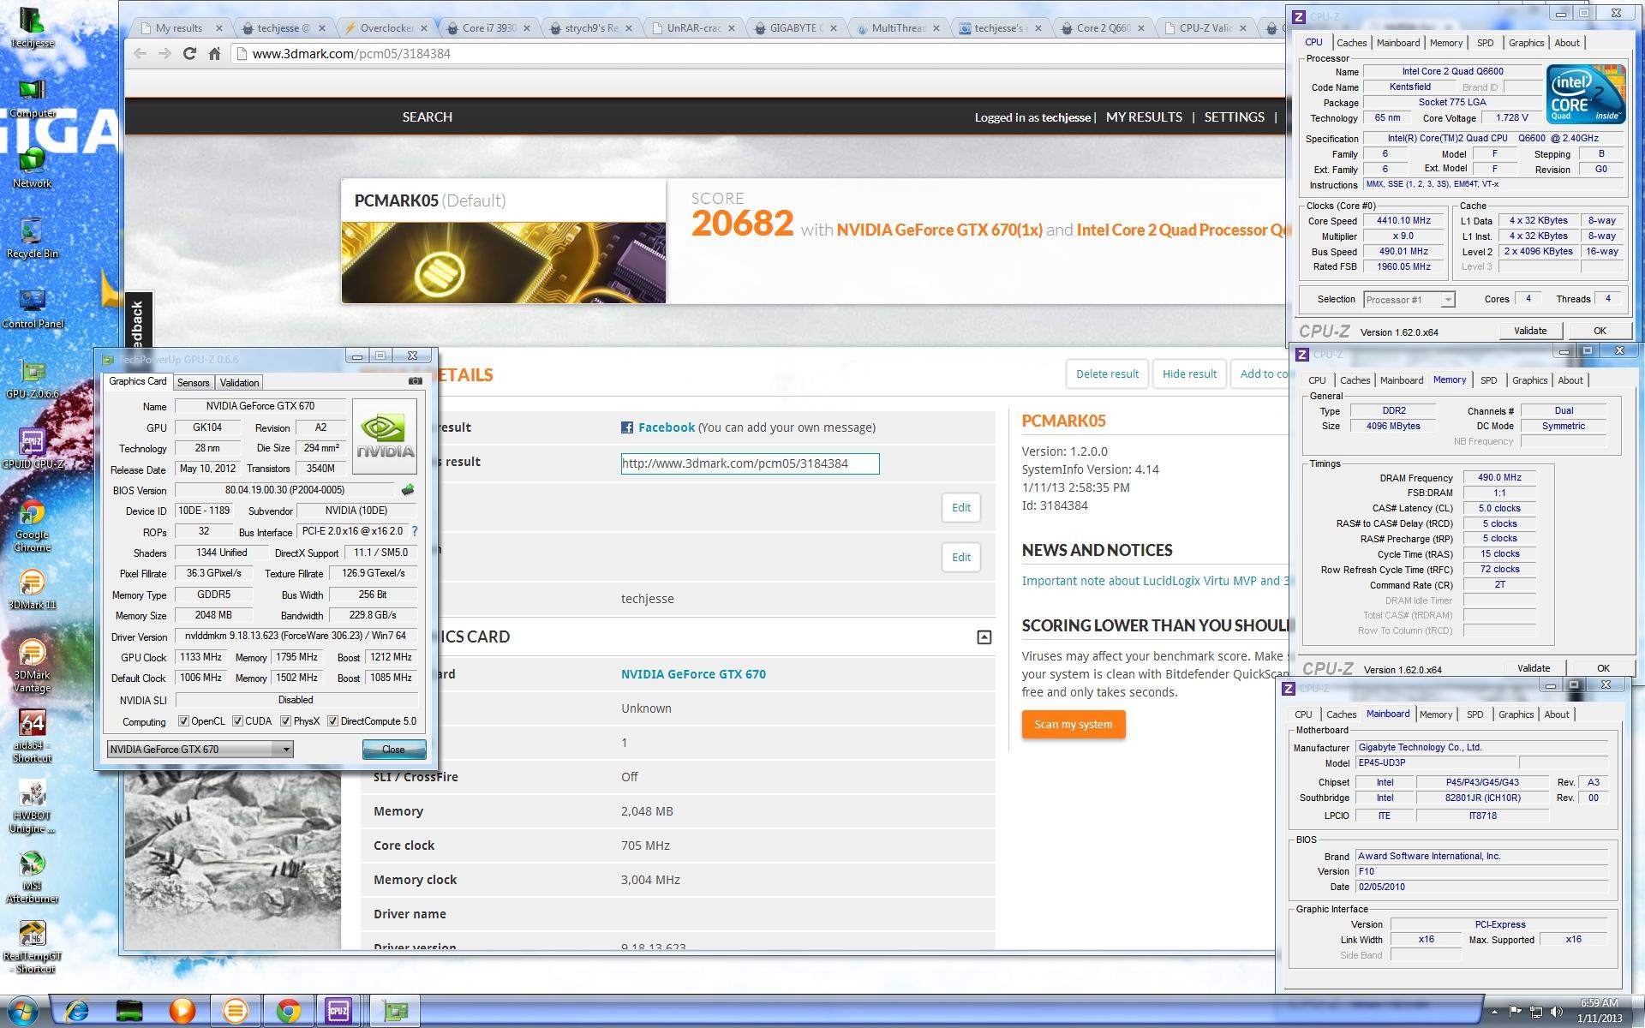Viewport: 1645px width, 1028px height.
Task: Open the Computer desktop icon
Action: (33, 97)
